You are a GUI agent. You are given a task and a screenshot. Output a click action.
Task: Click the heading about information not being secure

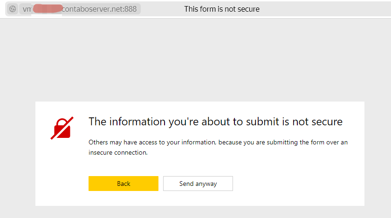[215, 122]
